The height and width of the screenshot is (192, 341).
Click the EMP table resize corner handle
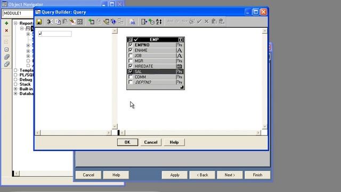pyautogui.click(x=182, y=87)
